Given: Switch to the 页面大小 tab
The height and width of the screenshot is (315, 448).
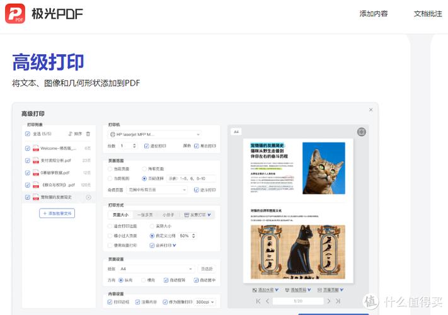Looking at the screenshot, I should pos(120,215).
